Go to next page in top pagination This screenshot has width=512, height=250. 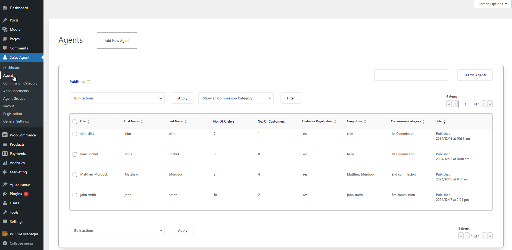484,104
